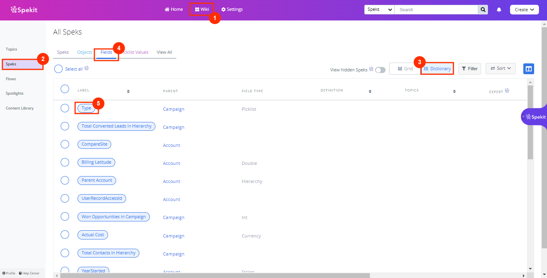Open the Billing Latitude field Spek
The image size is (547, 278).
[x=96, y=162]
